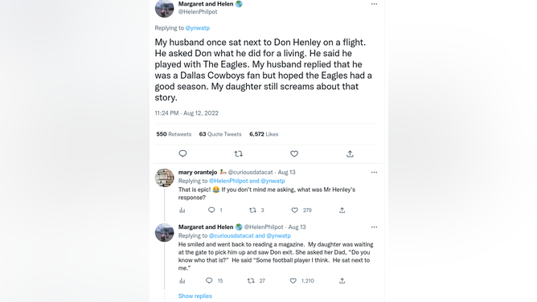
Task: Like the main tweet with the heart icon
Action: click(x=294, y=154)
